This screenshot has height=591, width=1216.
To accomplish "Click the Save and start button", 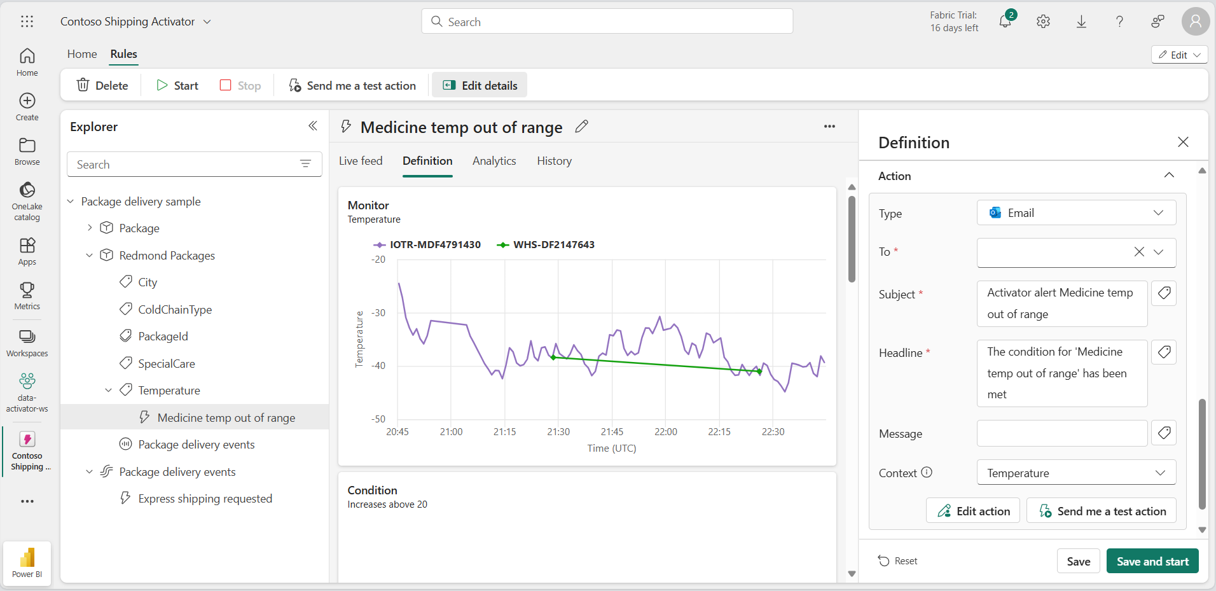I will (x=1152, y=561).
